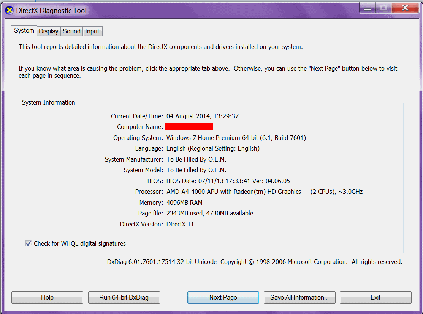Click the 'System Model:' label

pyautogui.click(x=143, y=170)
